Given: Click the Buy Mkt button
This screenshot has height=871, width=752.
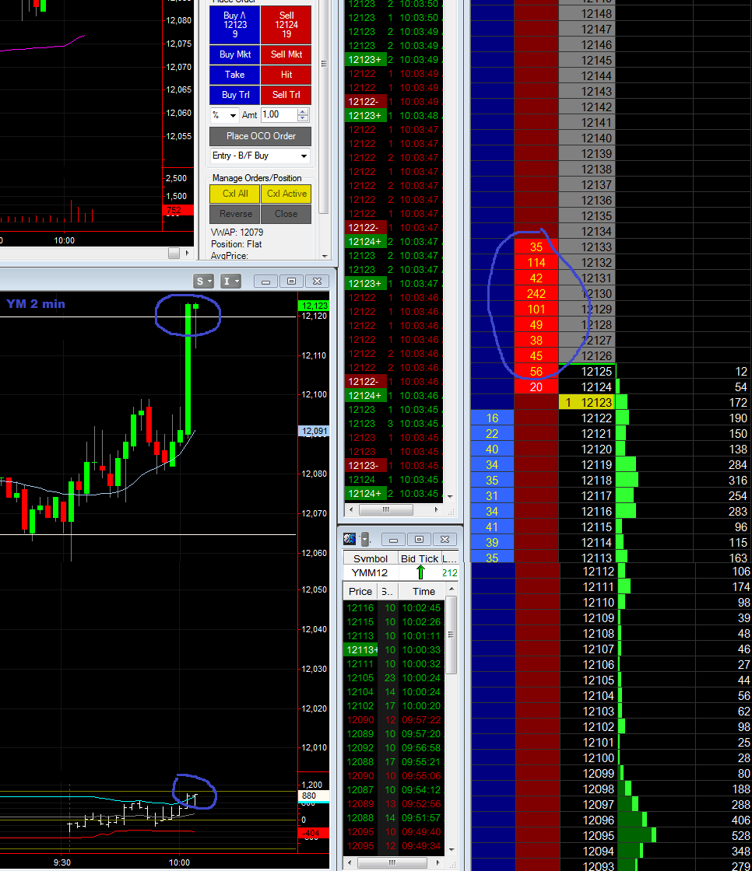Looking at the screenshot, I should click(235, 54).
